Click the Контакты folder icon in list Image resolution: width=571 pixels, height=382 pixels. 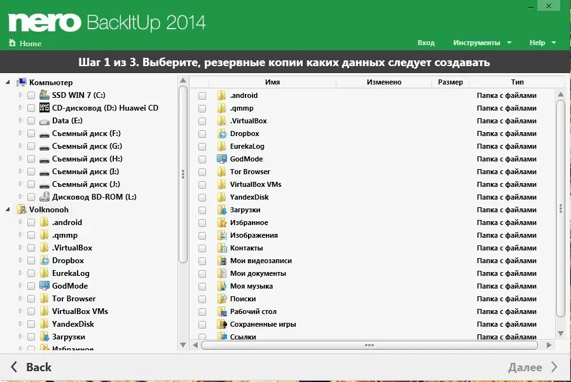point(222,248)
